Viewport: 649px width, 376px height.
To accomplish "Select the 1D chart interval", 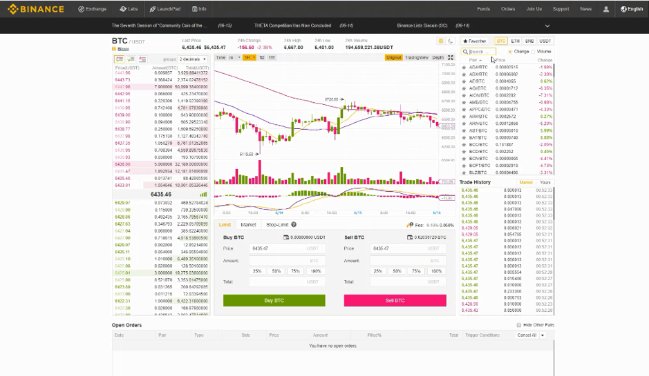I will point(261,57).
